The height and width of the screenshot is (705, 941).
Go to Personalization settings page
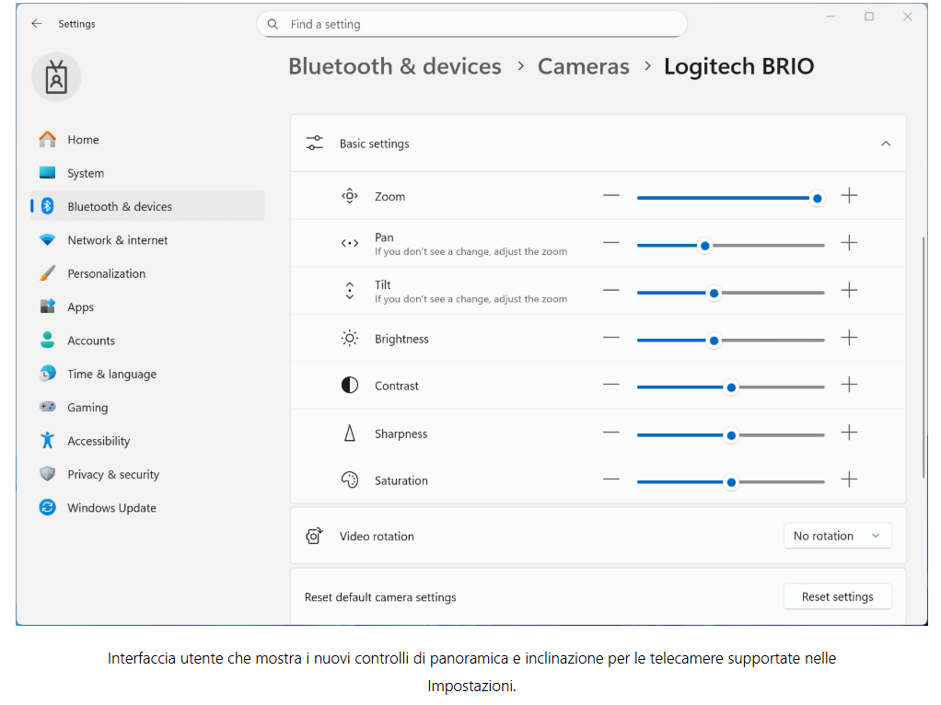[x=106, y=274]
